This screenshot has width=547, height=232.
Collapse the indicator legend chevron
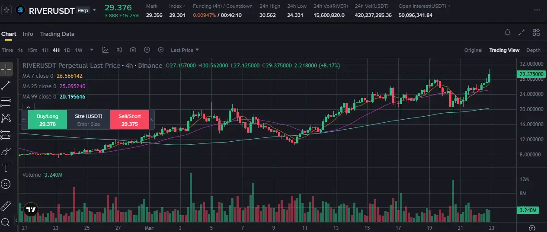28,107
